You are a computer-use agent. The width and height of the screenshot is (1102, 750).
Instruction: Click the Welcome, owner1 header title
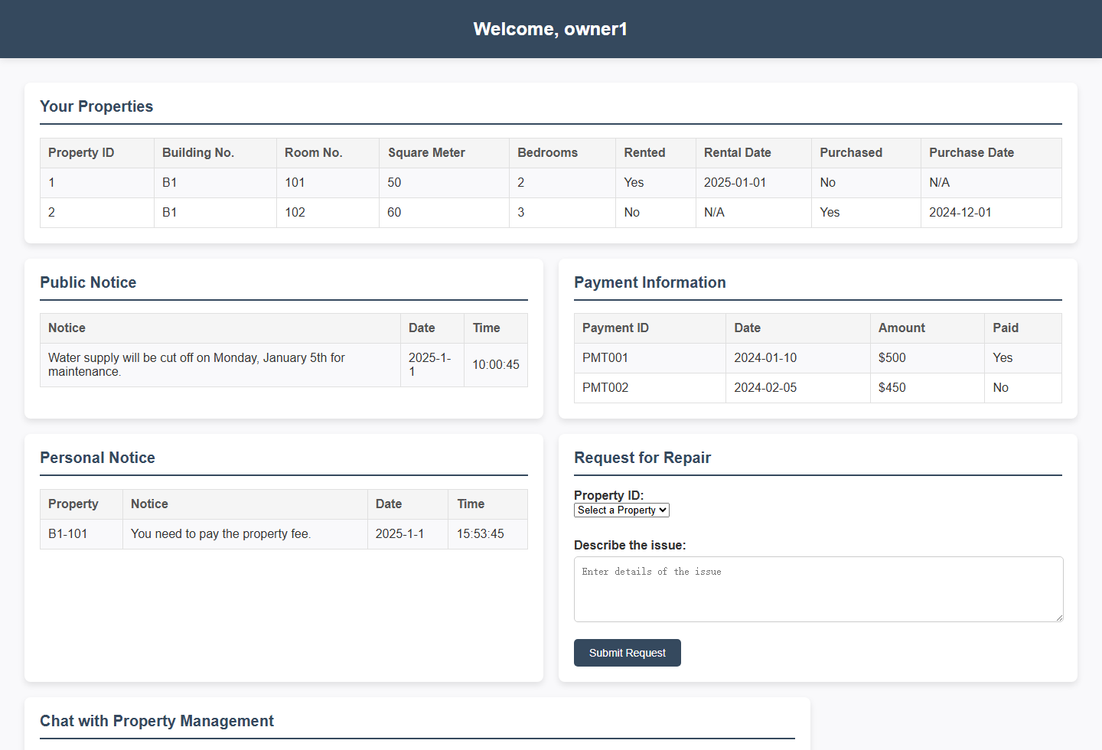[x=550, y=29]
